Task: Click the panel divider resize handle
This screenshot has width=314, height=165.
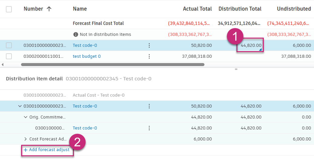Action: coord(236,69)
